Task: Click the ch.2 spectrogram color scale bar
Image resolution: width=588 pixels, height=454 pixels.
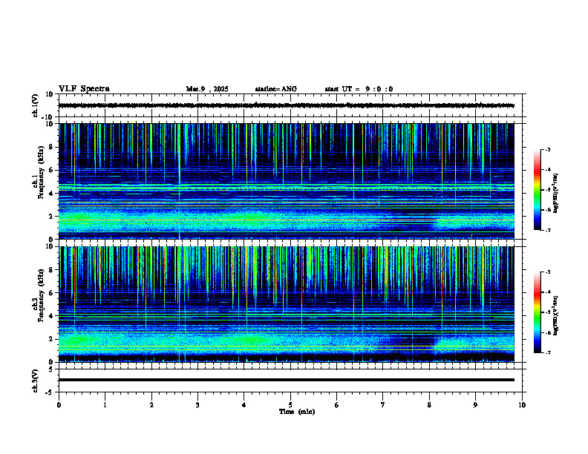Action: coord(537,312)
